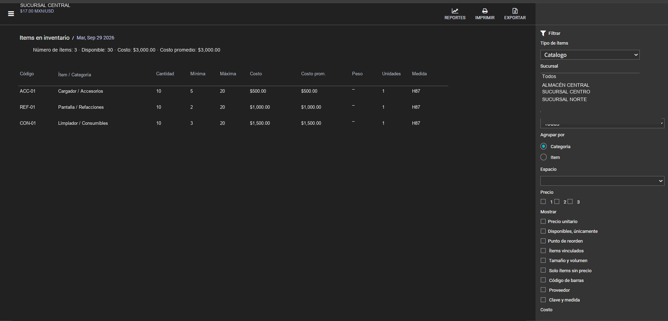Select the Item grouping radio button

point(544,157)
